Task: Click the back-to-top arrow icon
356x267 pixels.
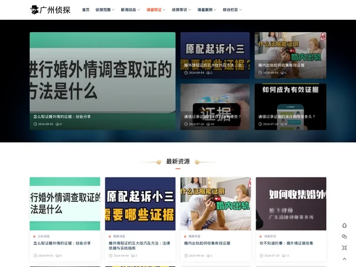Action: pos(344,259)
